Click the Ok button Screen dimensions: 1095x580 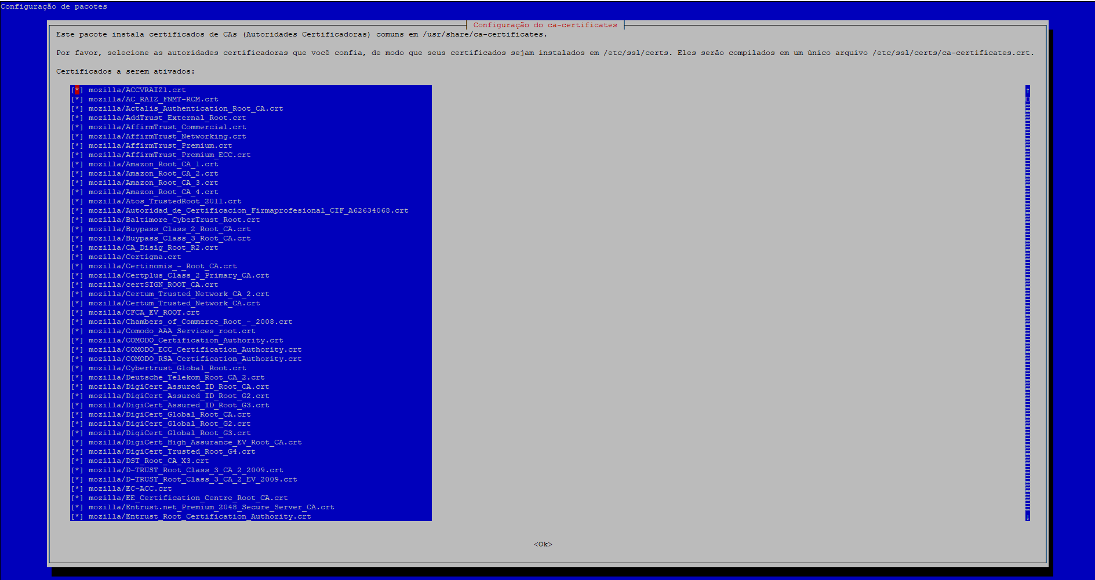pos(543,544)
